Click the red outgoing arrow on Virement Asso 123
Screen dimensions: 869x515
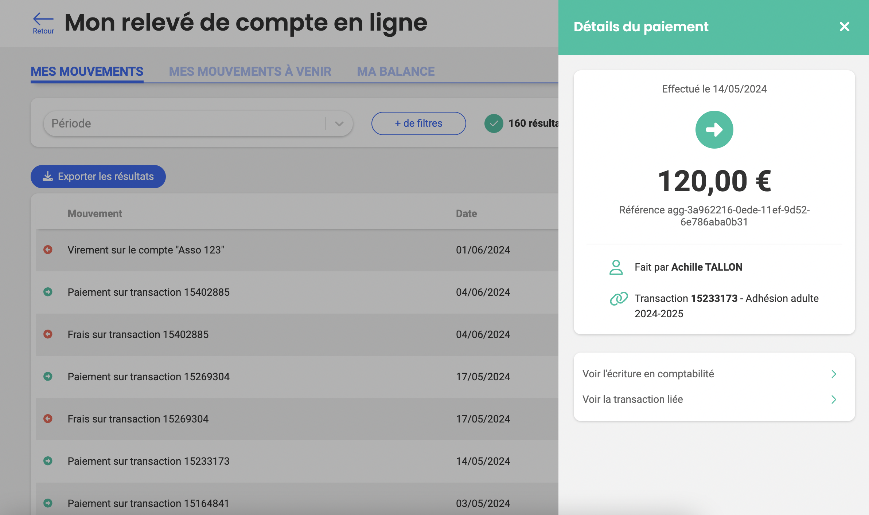tap(48, 250)
